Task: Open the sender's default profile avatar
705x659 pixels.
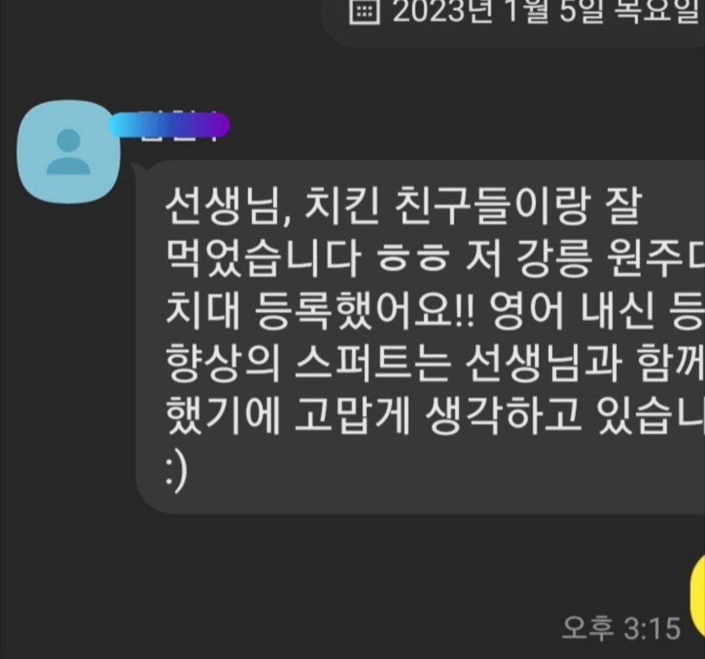Action: [69, 152]
